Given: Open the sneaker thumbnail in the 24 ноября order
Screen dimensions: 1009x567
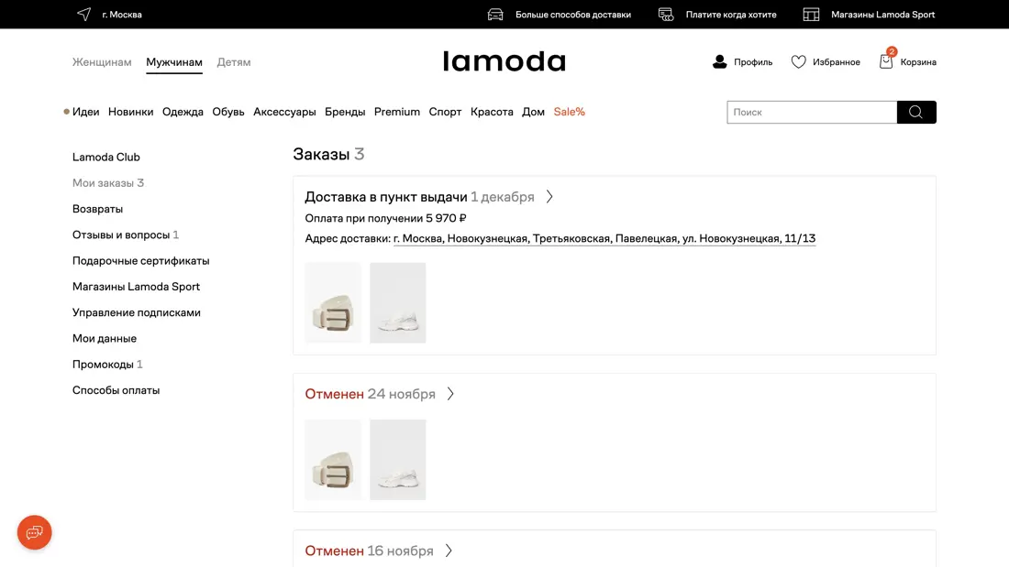Looking at the screenshot, I should pyautogui.click(x=397, y=460).
